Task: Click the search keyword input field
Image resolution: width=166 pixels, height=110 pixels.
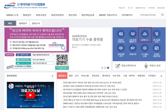Action: pos(150,15)
